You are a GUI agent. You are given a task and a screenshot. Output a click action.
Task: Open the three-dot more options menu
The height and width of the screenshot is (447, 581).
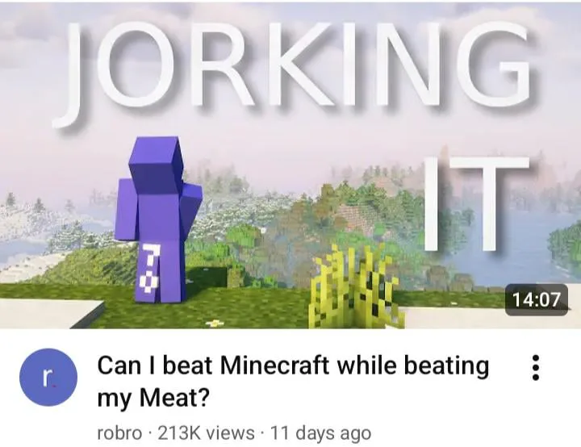point(535,367)
